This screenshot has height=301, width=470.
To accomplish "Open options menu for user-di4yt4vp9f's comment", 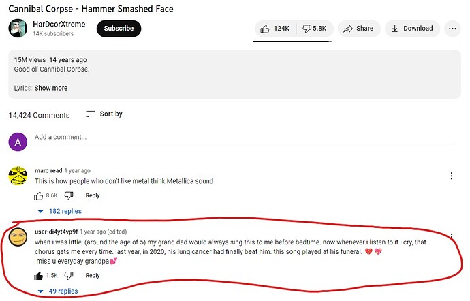I will click(452, 237).
